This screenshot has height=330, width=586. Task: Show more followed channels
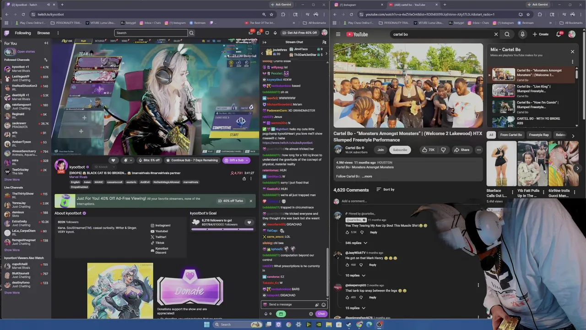(x=12, y=180)
